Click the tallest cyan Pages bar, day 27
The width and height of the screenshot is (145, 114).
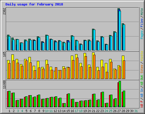120,30
